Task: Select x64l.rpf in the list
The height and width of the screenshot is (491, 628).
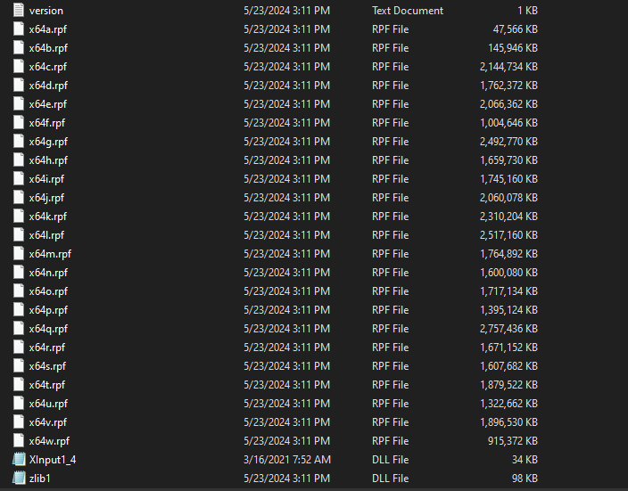Action: click(46, 235)
